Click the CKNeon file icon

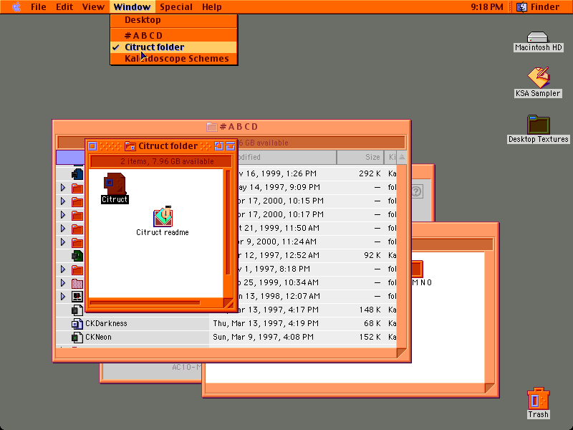click(x=77, y=337)
